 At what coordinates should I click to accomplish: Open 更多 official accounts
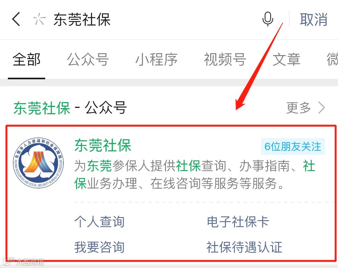coord(305,108)
